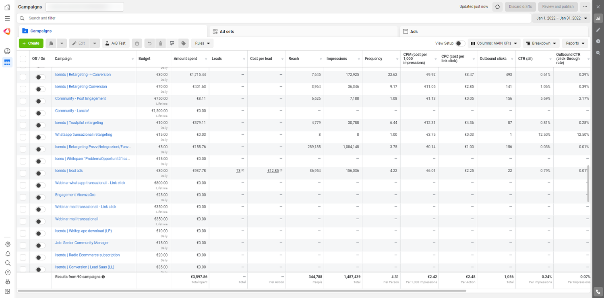Click the horizontal scrollbar under the table
The image size is (604, 298).
[242, 291]
